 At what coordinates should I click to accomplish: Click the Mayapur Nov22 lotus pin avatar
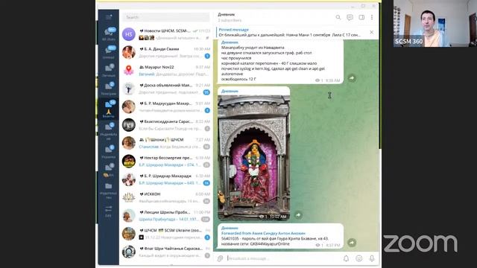129,71
